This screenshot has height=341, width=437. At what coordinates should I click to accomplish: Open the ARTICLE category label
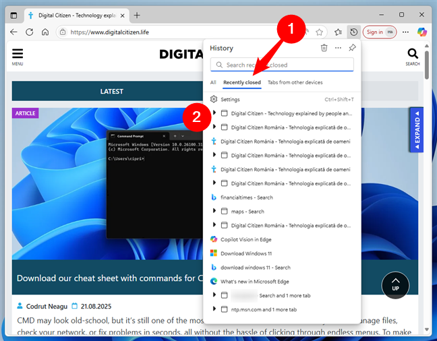[x=26, y=113]
